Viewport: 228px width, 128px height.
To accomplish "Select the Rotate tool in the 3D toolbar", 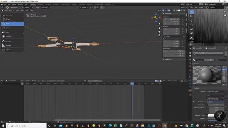I will tap(12, 28).
